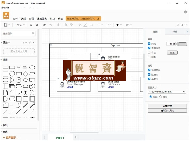Select the cylinder shape in General
Screen dimensions: 190x141
pos(19,80)
